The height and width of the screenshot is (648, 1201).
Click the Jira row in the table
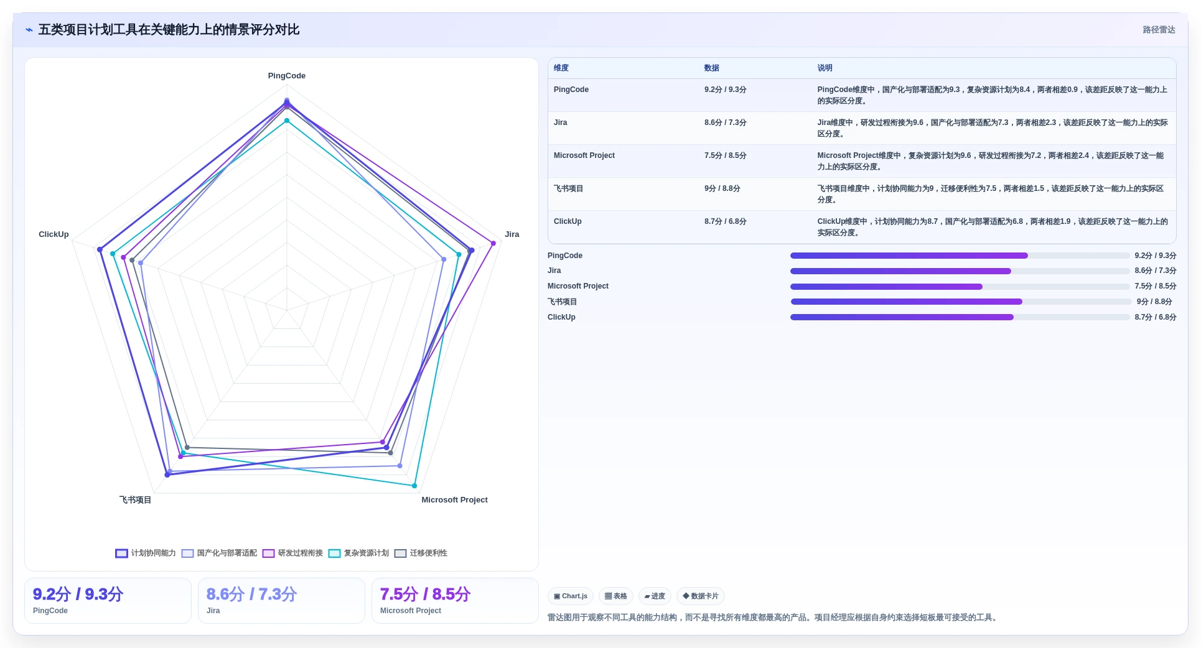[x=862, y=128]
